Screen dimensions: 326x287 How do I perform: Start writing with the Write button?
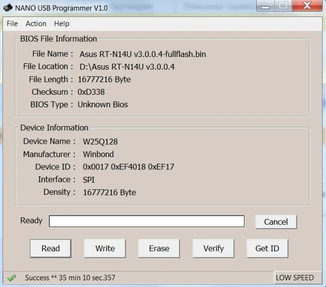(105, 248)
